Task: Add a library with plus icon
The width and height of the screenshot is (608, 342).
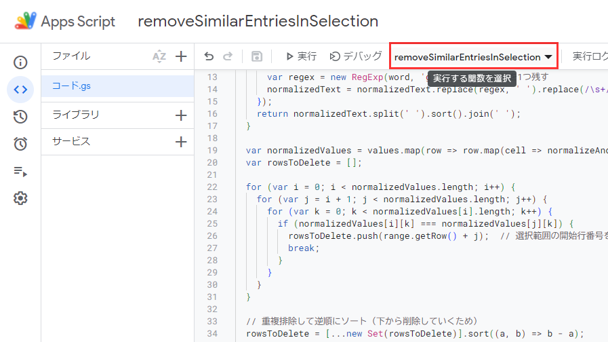Action: [x=181, y=115]
